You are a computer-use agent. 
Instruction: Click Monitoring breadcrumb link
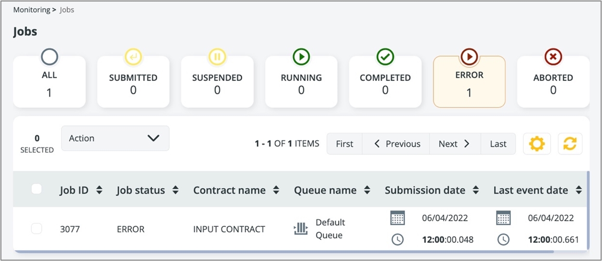point(31,10)
